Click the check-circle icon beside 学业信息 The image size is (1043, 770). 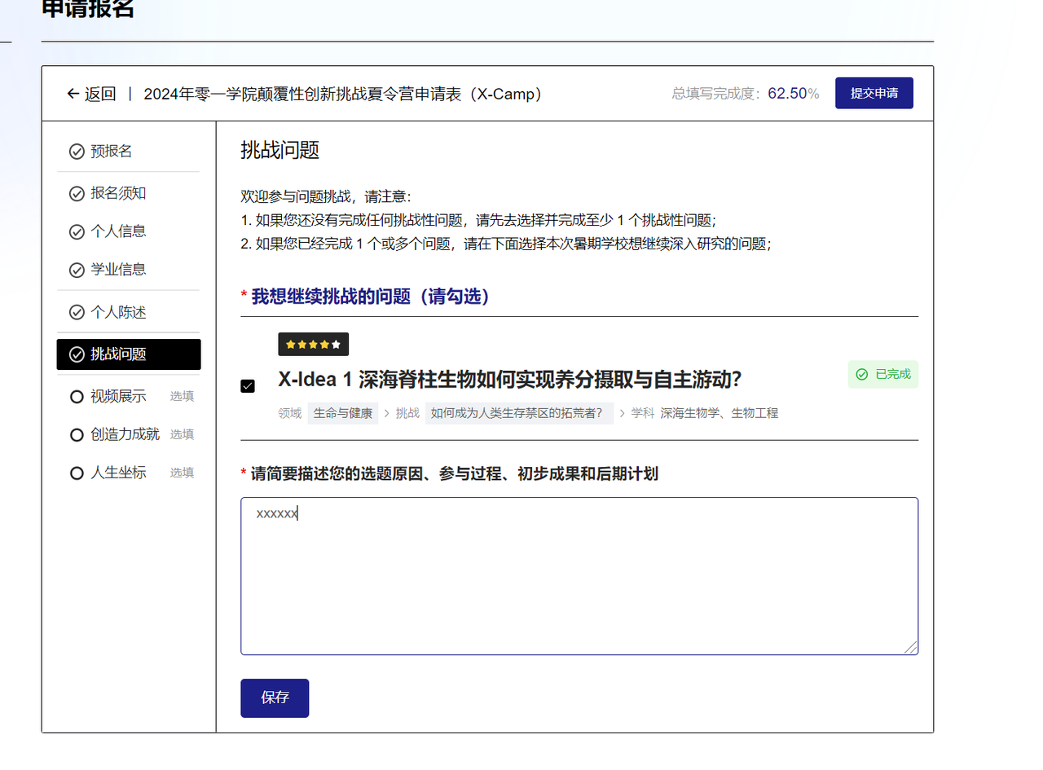[77, 270]
